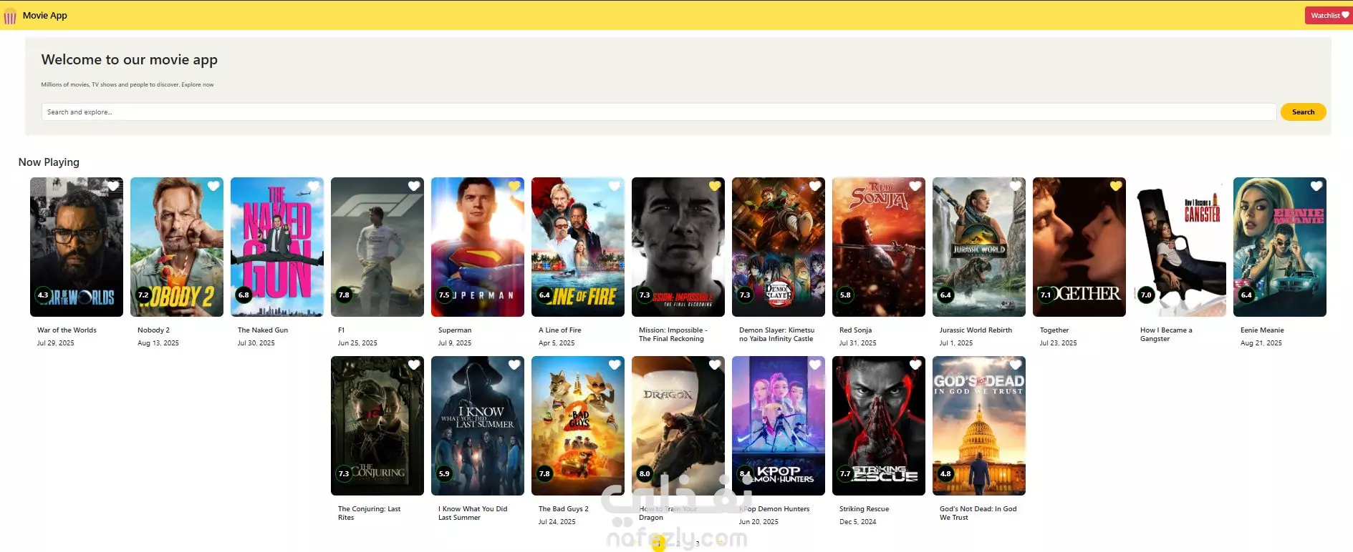Screen dimensions: 1353x552
Task: Toggle watchlist heart on How I Became a Gangster
Action: (x=1216, y=186)
